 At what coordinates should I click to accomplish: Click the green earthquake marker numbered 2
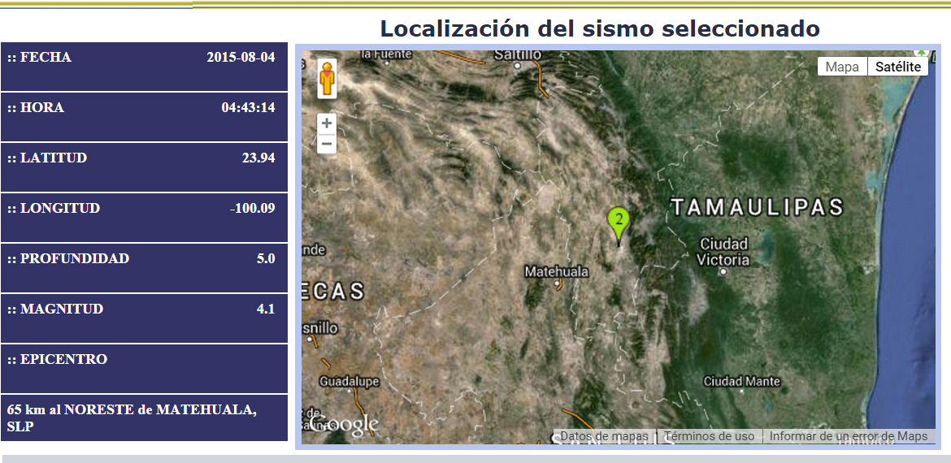point(619,221)
